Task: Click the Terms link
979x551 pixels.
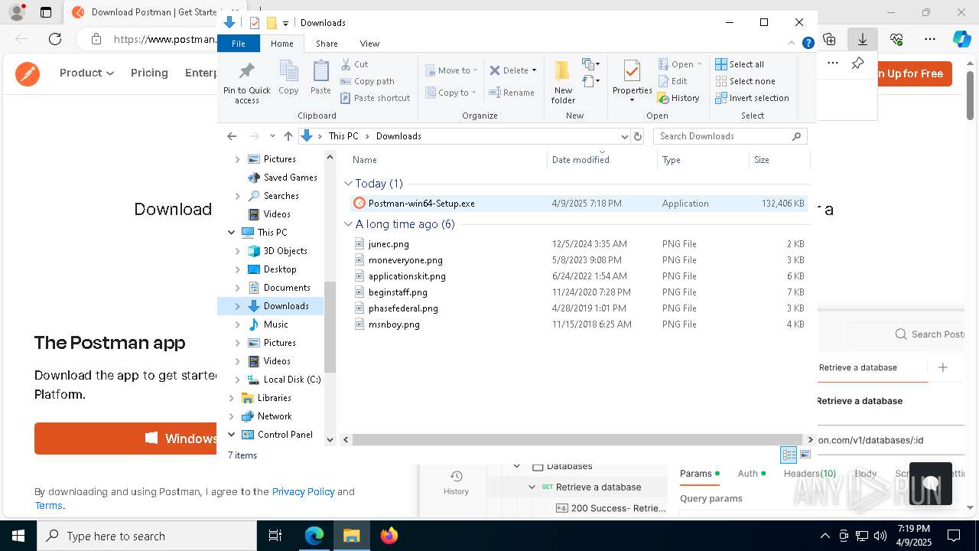Action: [x=48, y=506]
